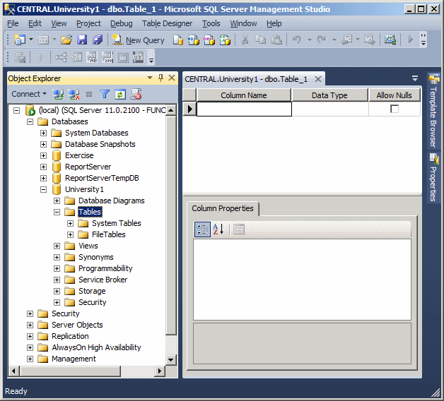Click the New Query button

click(138, 40)
